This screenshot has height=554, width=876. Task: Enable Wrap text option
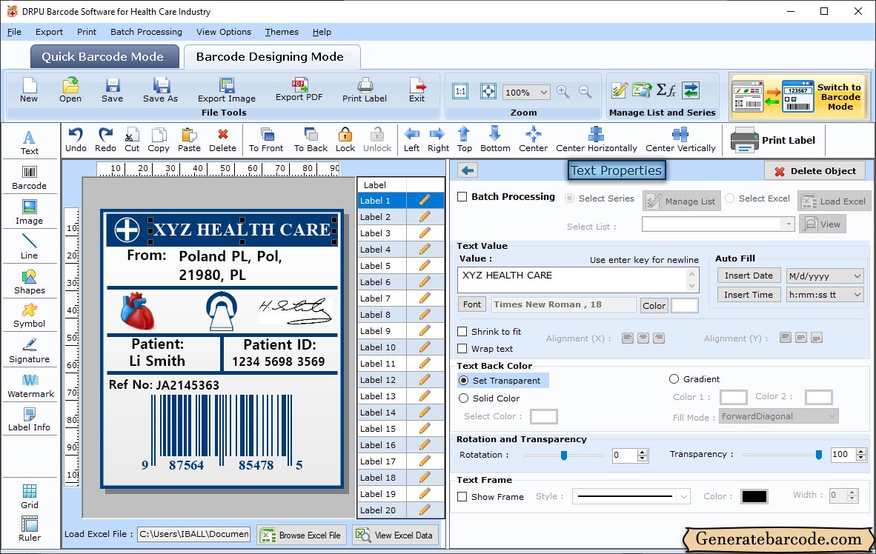tap(462, 349)
